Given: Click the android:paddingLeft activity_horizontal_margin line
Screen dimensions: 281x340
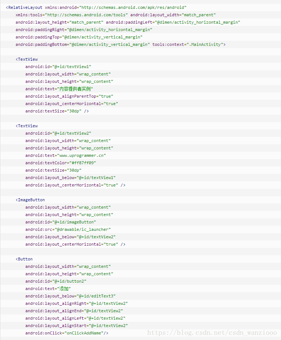Looking at the screenshot, I should click(x=128, y=22).
